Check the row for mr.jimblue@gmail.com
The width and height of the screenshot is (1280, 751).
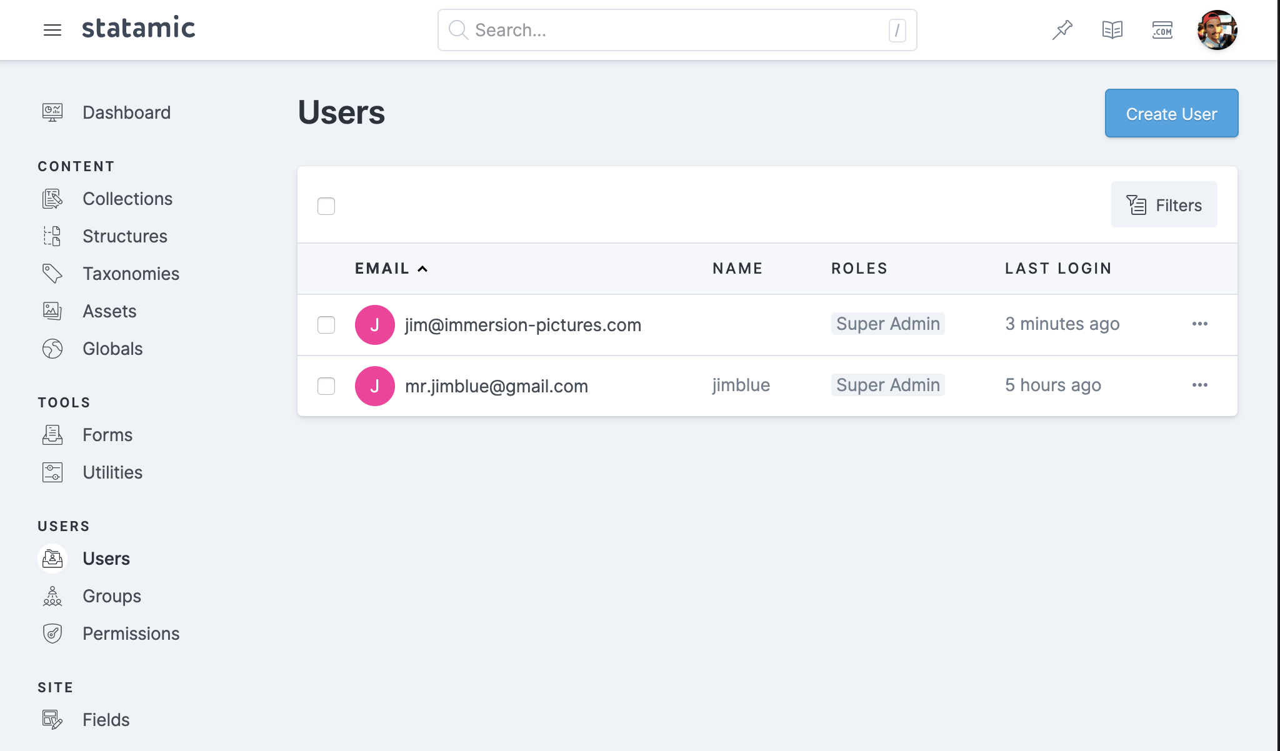click(x=326, y=386)
